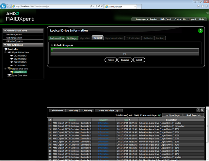Open User Management
This screenshot has width=209, height=161.
[14, 34]
